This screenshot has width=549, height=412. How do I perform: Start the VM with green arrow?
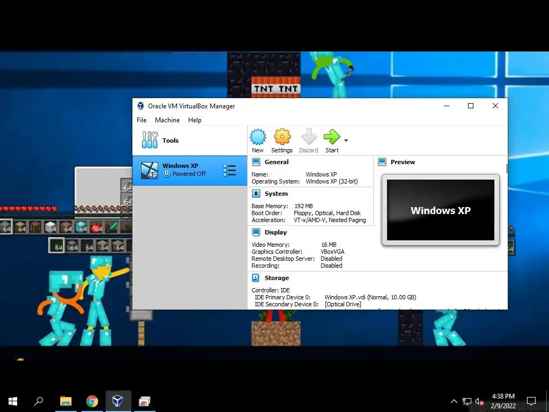(331, 137)
